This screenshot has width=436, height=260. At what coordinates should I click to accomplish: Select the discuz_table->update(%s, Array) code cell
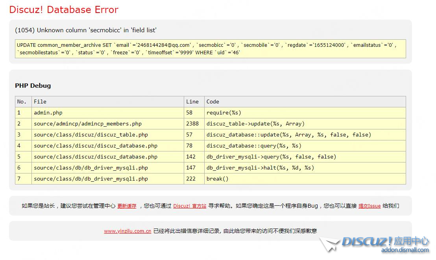pyautogui.click(x=305, y=124)
